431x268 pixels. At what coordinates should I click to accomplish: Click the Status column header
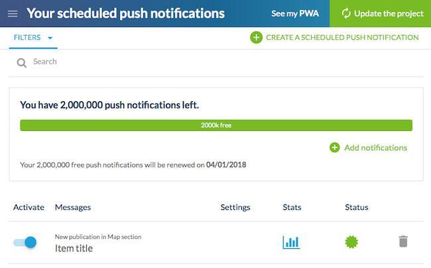click(357, 207)
